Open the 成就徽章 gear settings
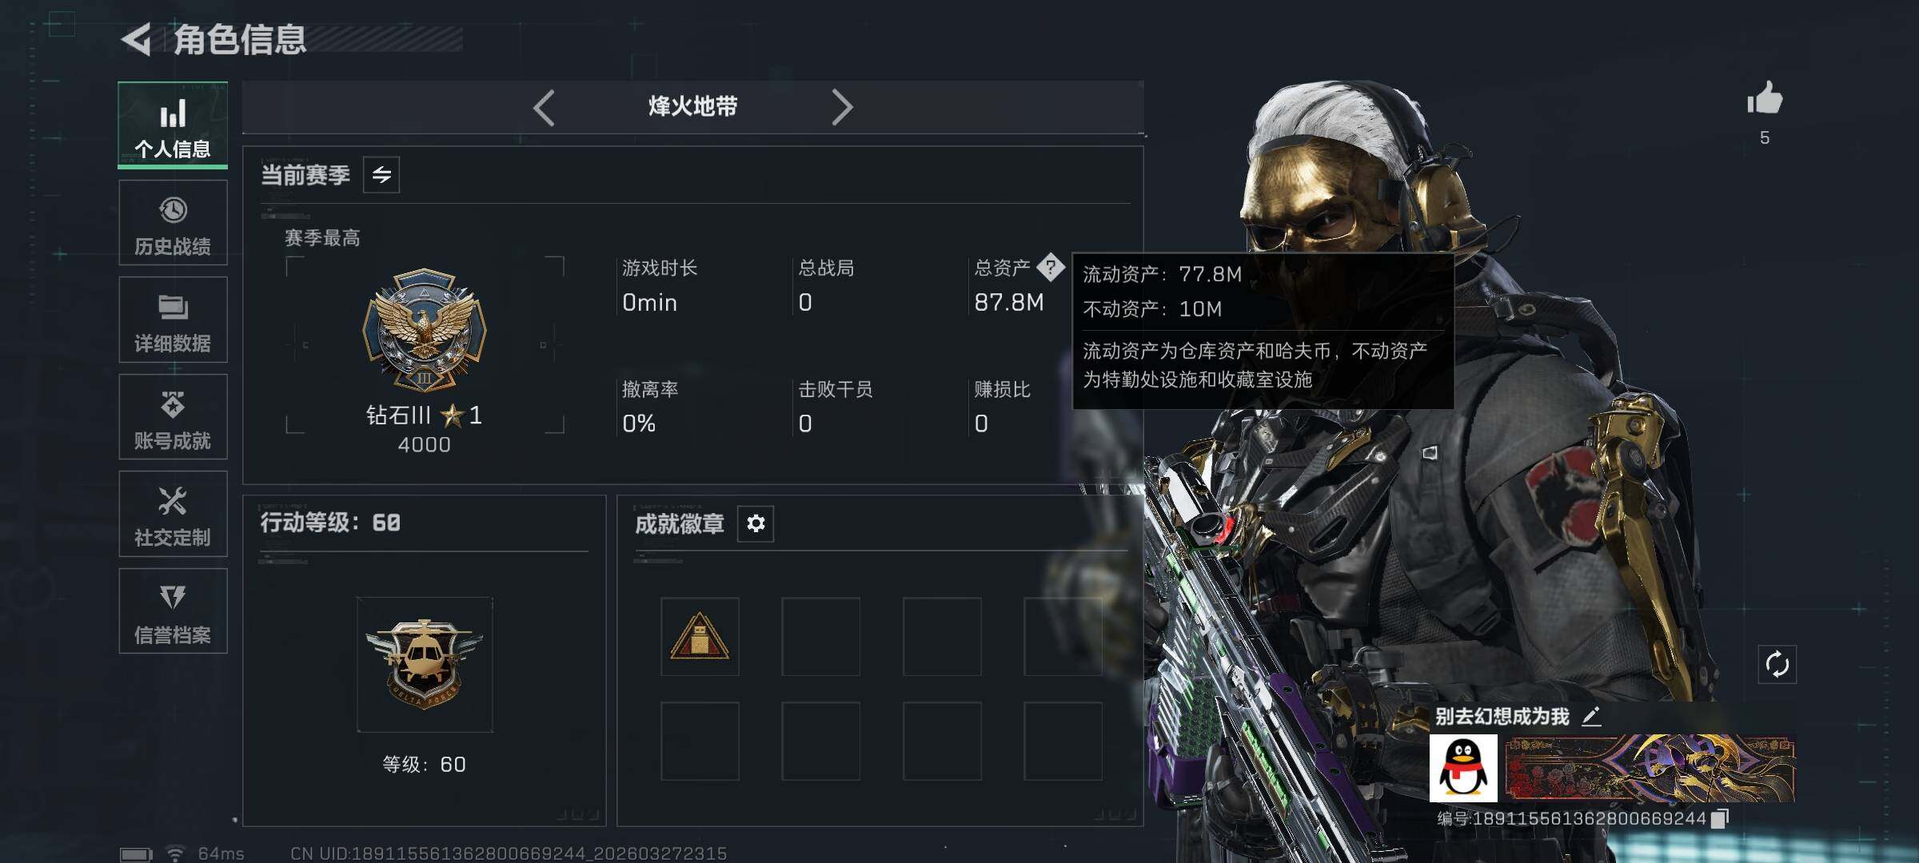1919x863 pixels. click(x=756, y=523)
